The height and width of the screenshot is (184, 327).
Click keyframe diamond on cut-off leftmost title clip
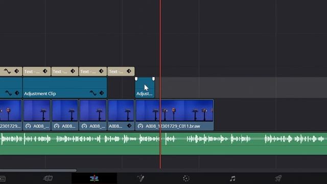(x=17, y=71)
